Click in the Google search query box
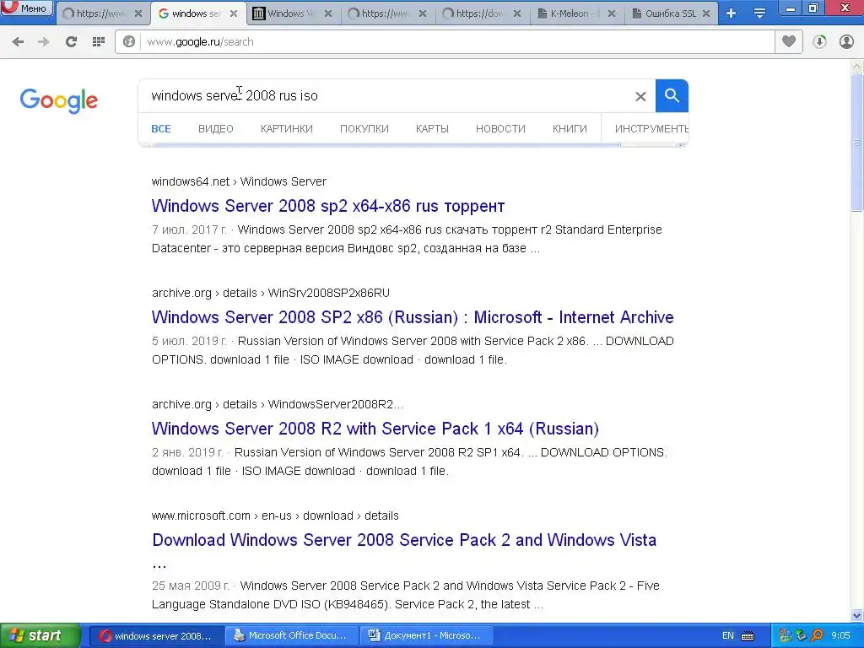 tap(386, 96)
